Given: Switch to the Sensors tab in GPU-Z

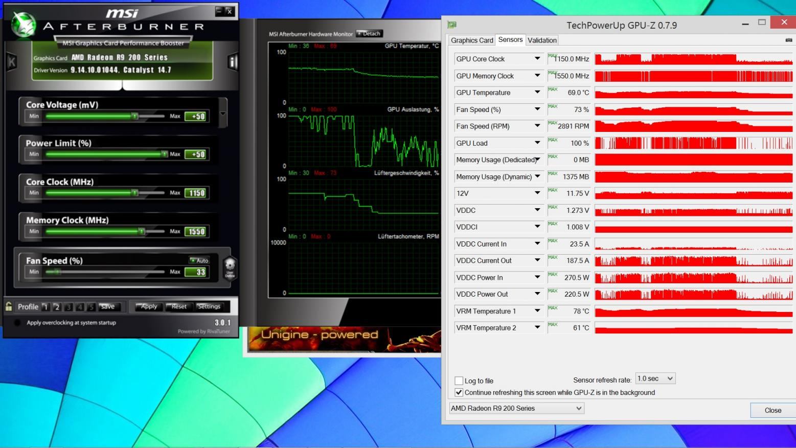Looking at the screenshot, I should point(510,40).
